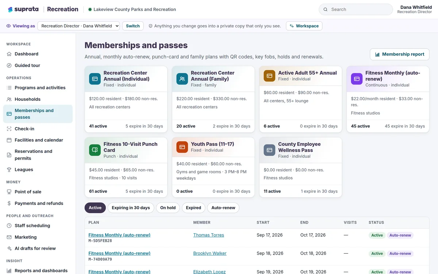Viewport: 438px width, 274px height.
Task: Click the magnifier icon in search box
Action: click(325, 9)
